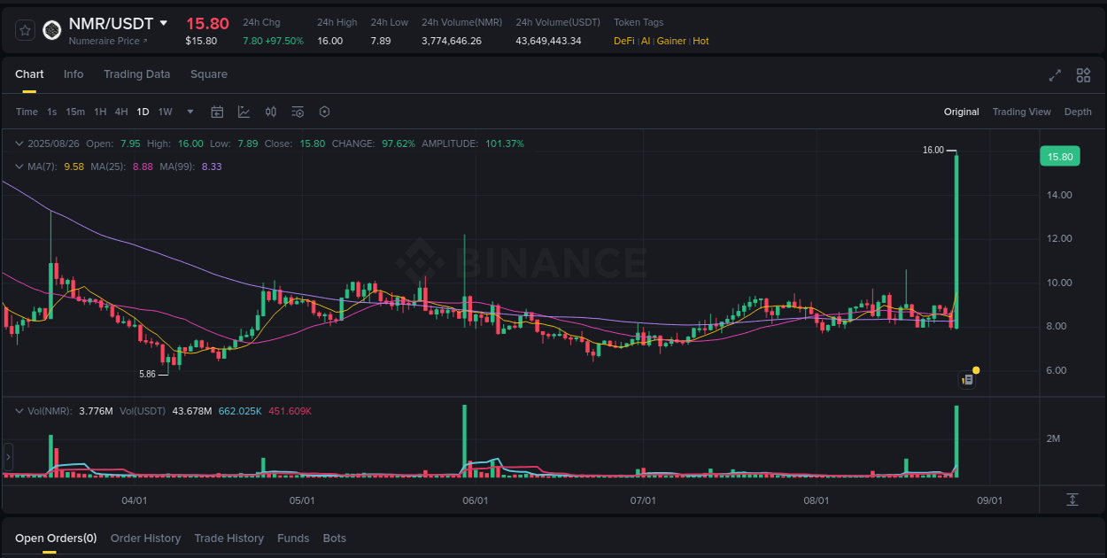Switch chart to Trading View mode
The height and width of the screenshot is (558, 1107).
coord(1021,112)
